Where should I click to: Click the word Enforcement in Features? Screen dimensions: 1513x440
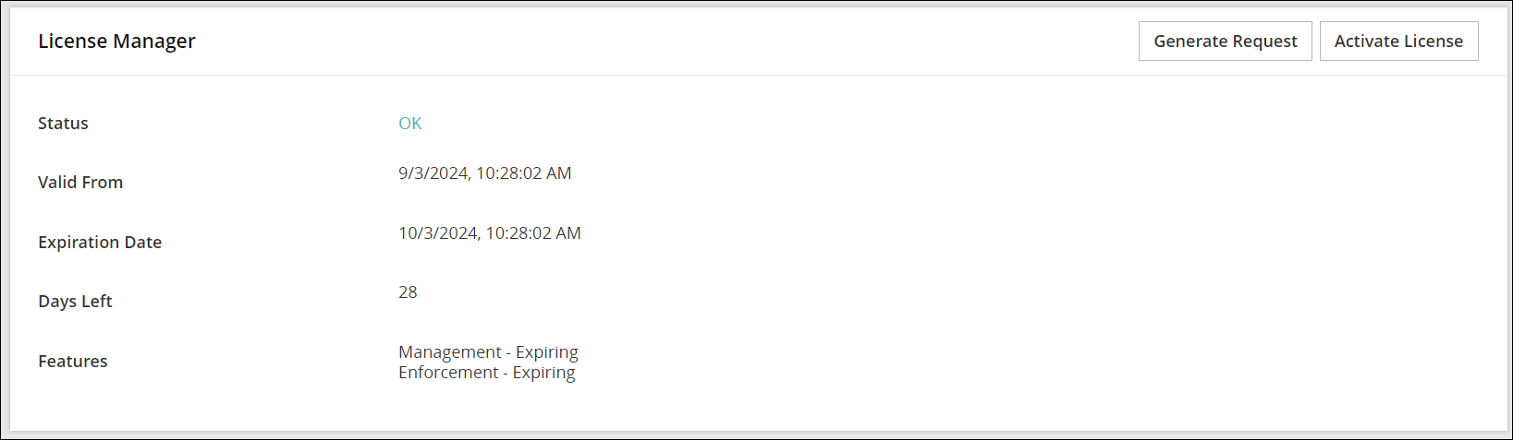pos(448,373)
